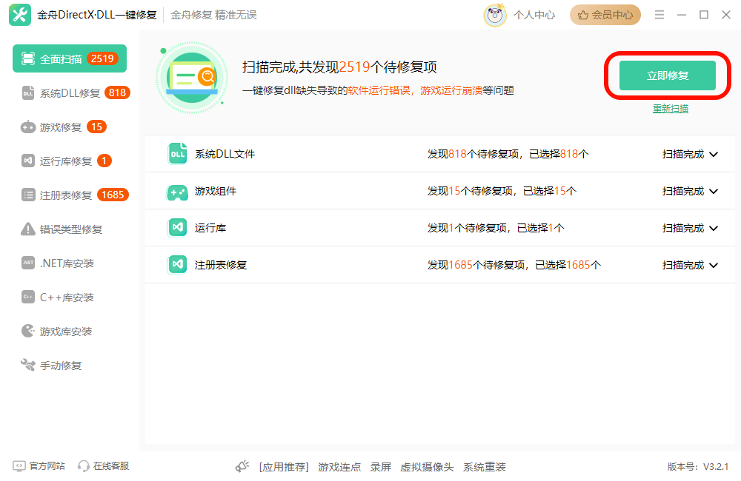
Task: Click the C++ icon in sidebar
Action: 28,297
